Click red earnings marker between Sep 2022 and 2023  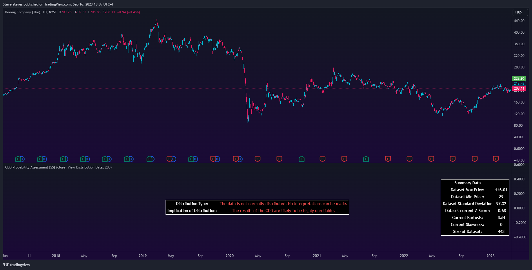click(475, 159)
